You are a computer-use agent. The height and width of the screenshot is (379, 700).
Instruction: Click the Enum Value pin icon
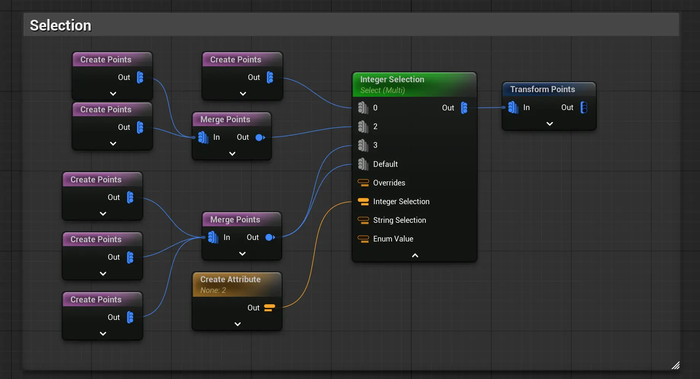tap(363, 239)
